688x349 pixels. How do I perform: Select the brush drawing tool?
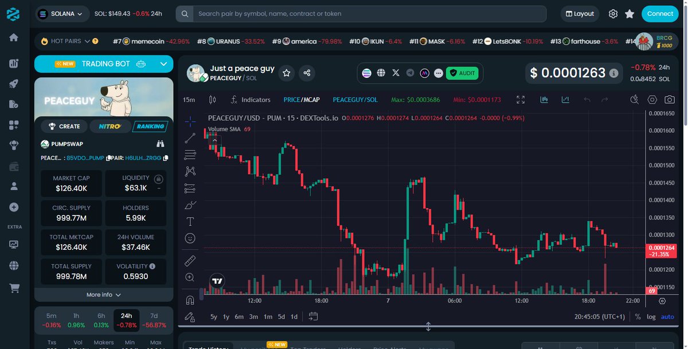click(190, 205)
